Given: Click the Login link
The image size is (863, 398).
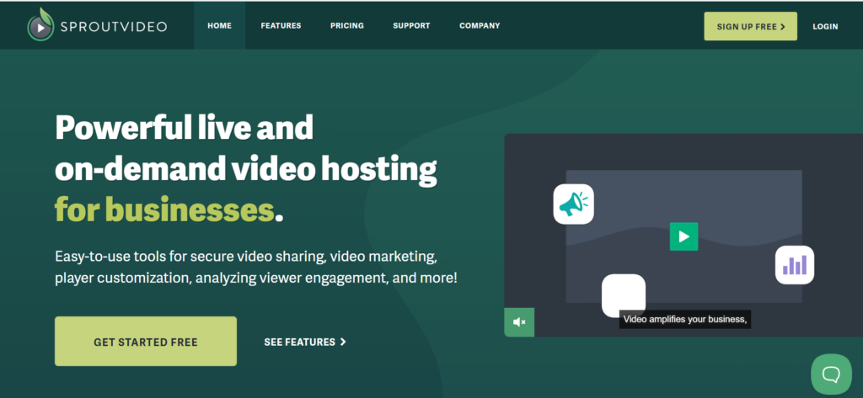Looking at the screenshot, I should pos(825,27).
